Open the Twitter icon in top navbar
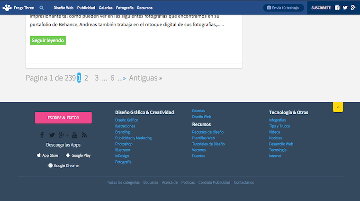This screenshot has height=201, width=360. [345, 8]
